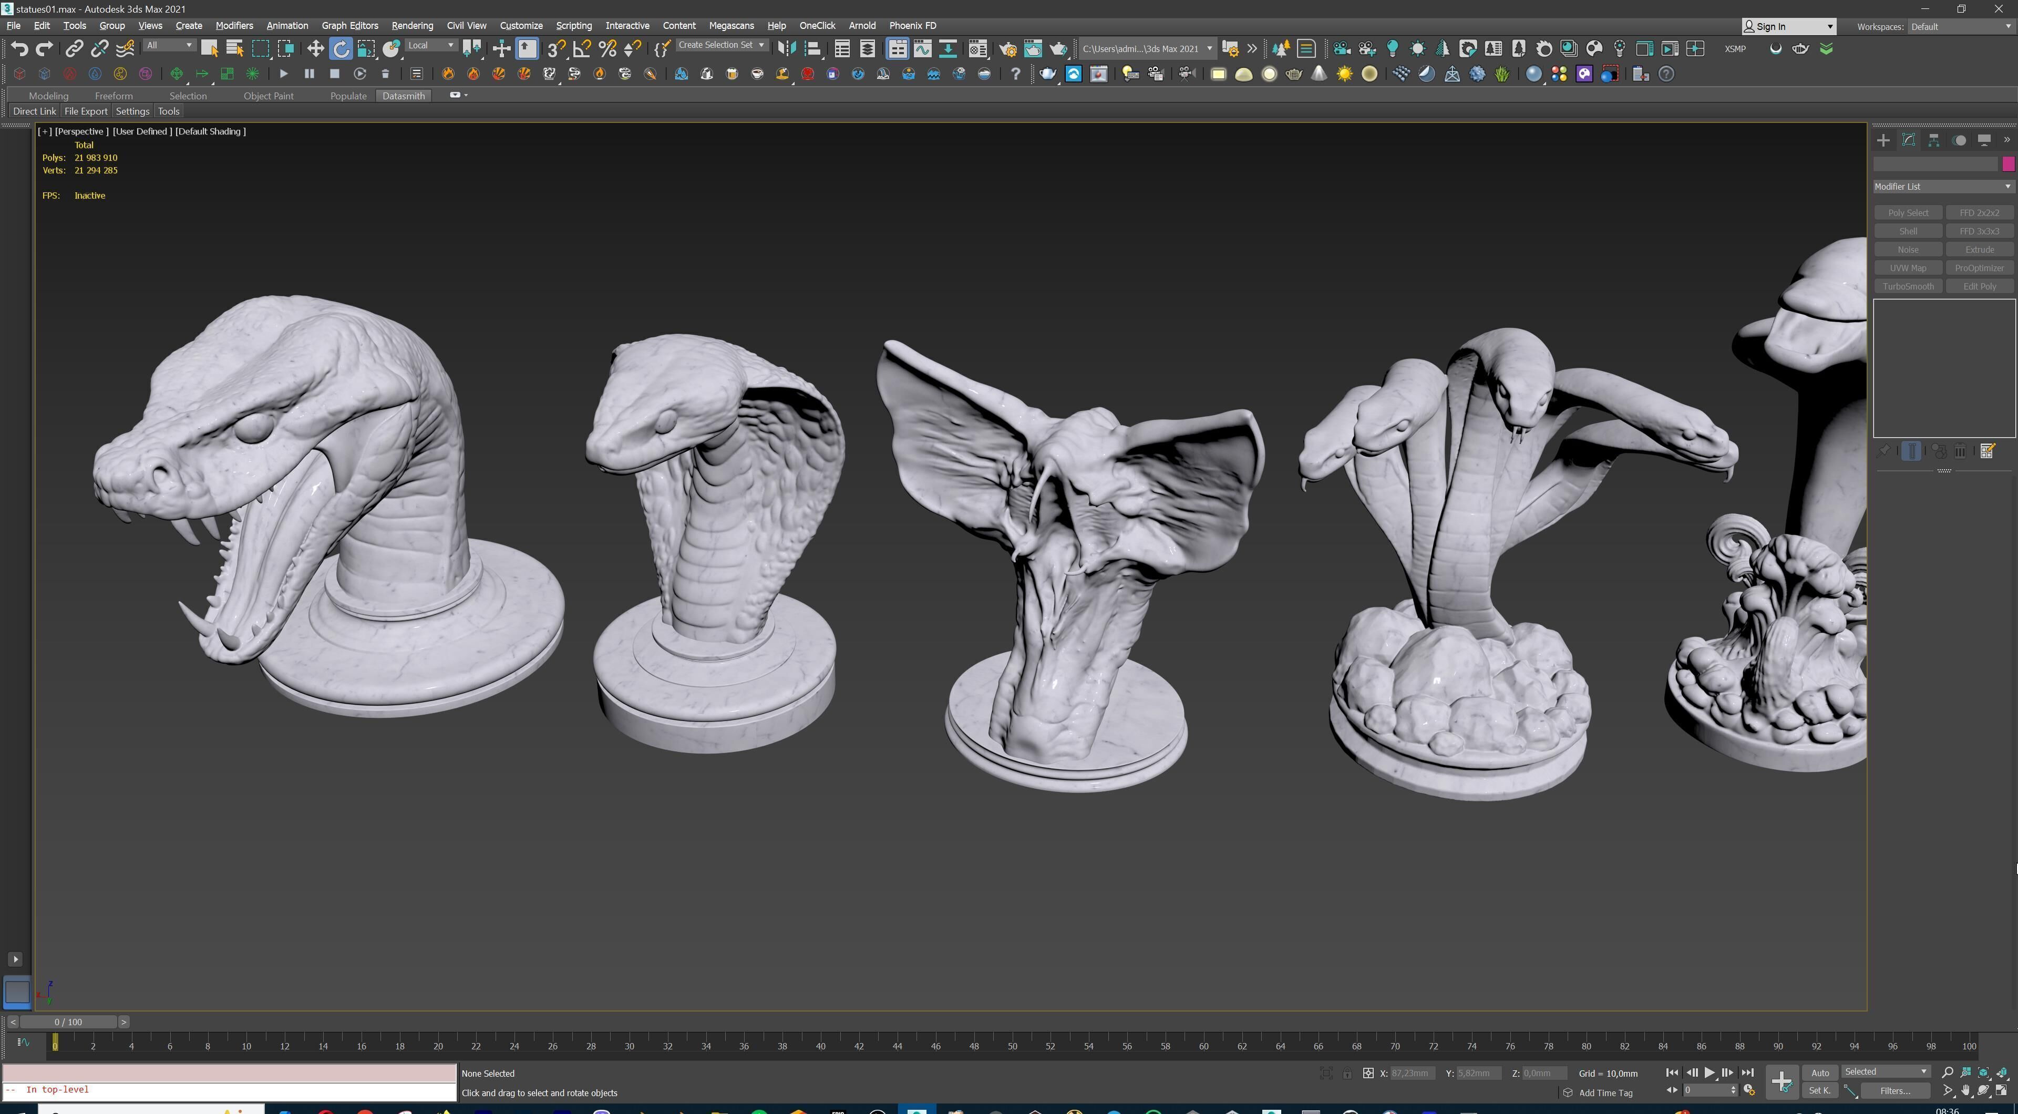Screen dimensions: 2018x1114
Task: Toggle Show End Result in modifier stack
Action: (x=1911, y=450)
